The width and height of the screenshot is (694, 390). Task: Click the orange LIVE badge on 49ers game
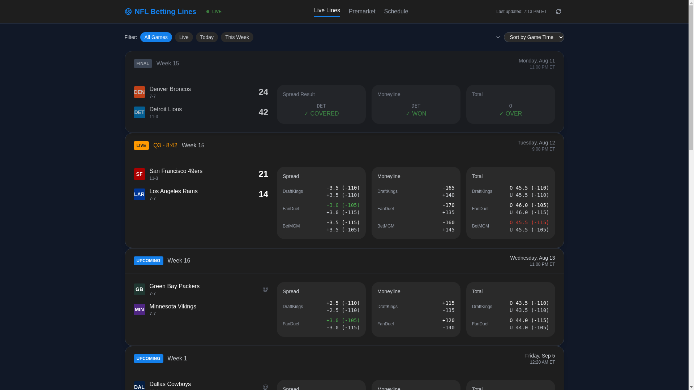[x=141, y=146]
